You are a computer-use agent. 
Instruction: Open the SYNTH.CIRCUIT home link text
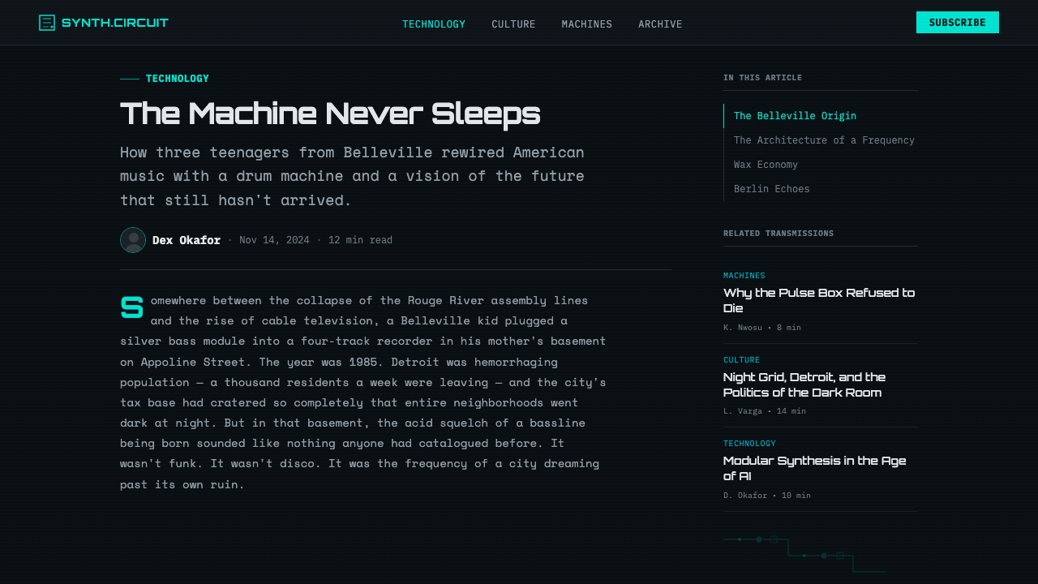pos(115,23)
